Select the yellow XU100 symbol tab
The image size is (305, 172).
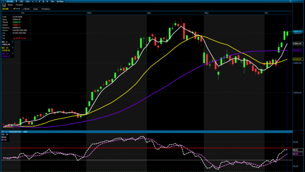(6, 8)
